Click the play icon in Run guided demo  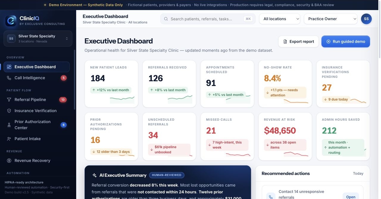(329, 42)
